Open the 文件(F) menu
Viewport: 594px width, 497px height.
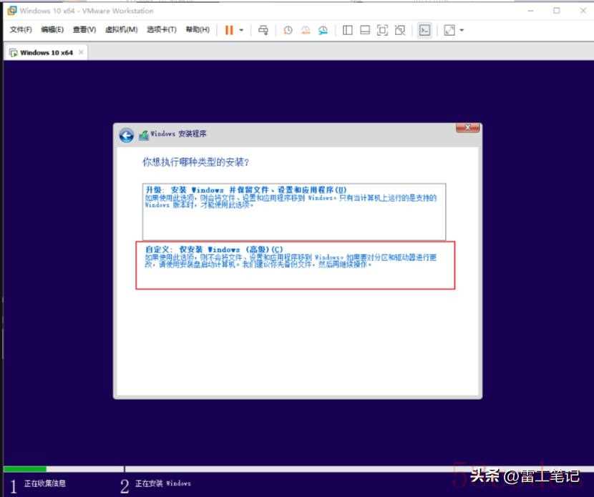pos(21,30)
